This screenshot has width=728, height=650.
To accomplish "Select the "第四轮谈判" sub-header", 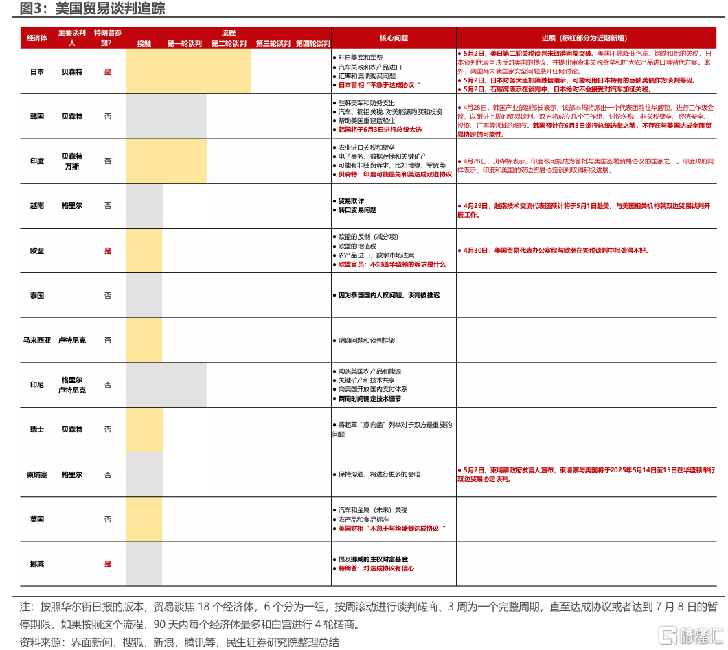I will click(x=313, y=44).
